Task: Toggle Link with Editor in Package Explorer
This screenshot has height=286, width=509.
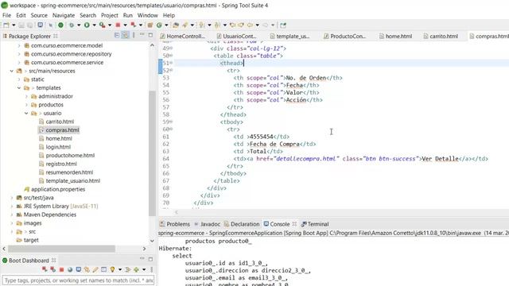Action: [126, 35]
